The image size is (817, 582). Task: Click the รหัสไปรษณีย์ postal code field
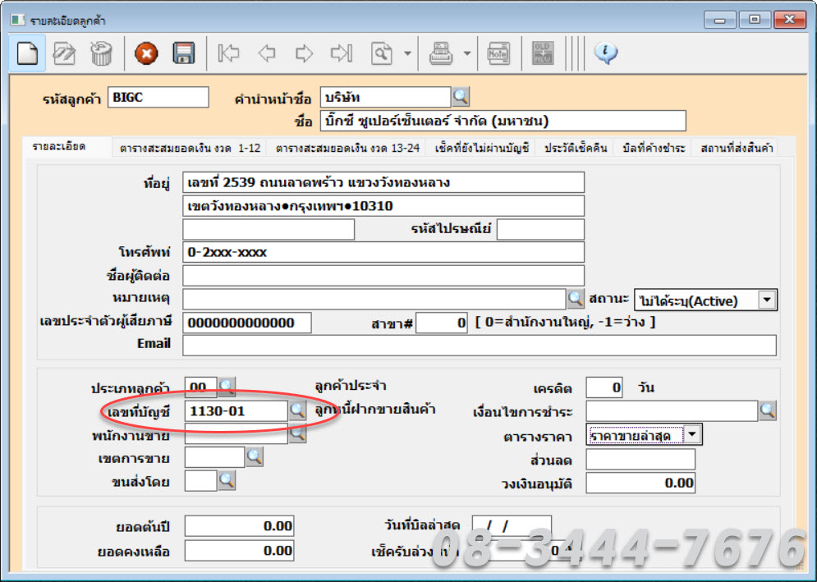[540, 229]
